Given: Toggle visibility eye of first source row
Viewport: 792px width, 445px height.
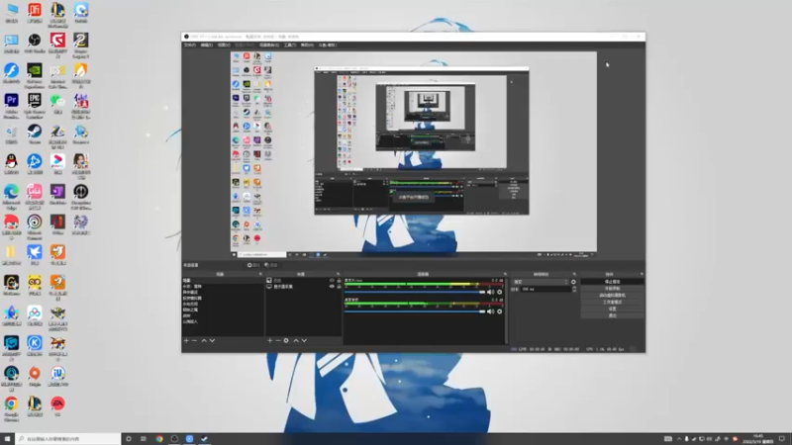Looking at the screenshot, I should click(x=332, y=280).
